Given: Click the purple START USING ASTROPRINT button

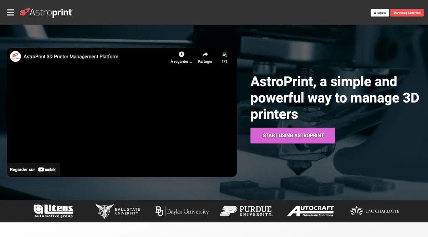Looking at the screenshot, I should click(x=293, y=135).
